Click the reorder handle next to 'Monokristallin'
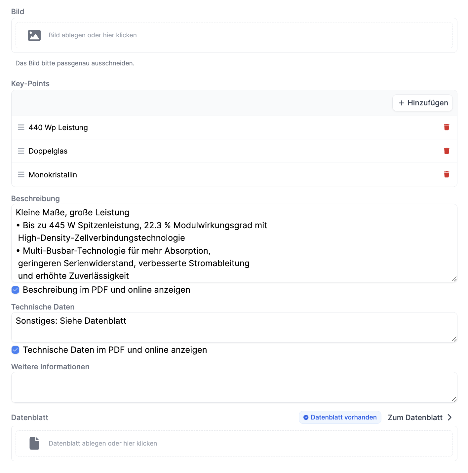 coord(21,174)
